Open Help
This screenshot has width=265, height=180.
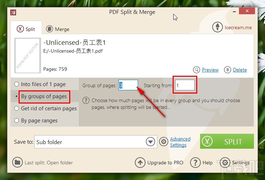(x=208, y=163)
